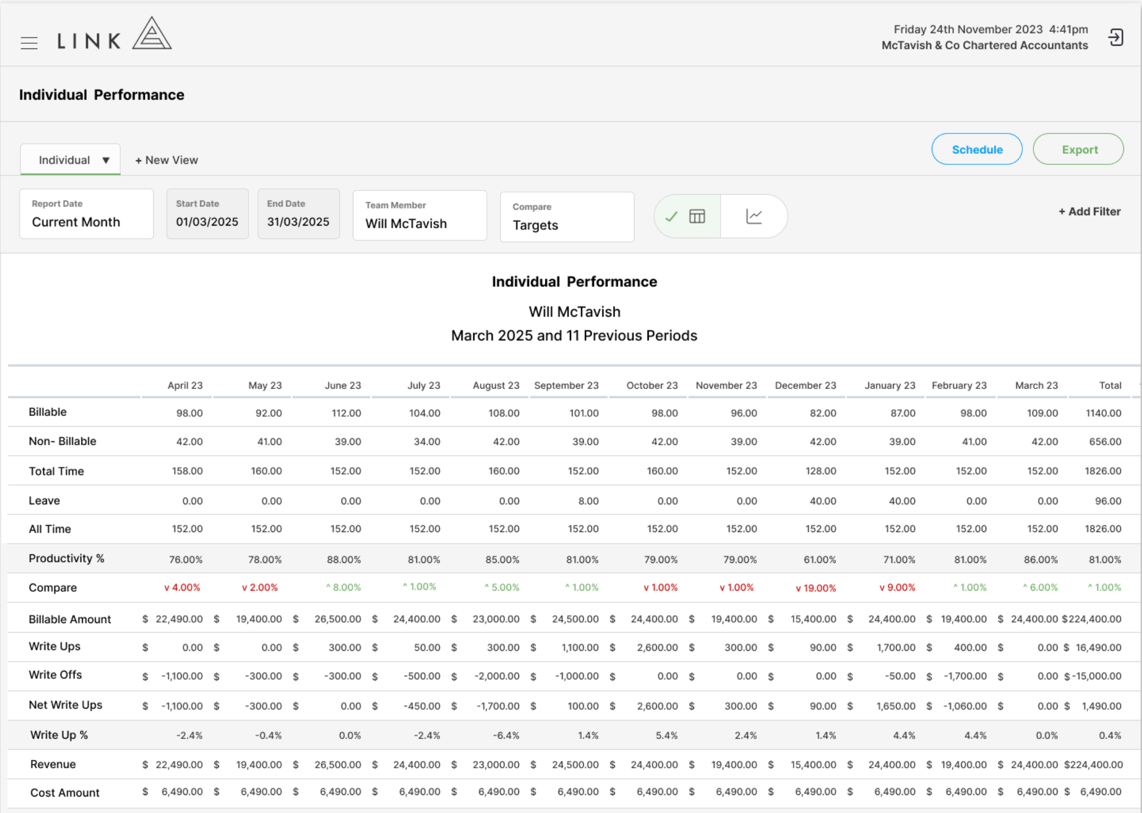Click the Billable row label
This screenshot has width=1142, height=813.
tap(47, 412)
